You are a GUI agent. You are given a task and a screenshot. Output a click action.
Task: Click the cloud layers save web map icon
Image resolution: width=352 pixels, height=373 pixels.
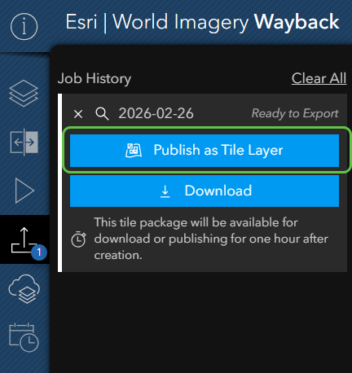(24, 289)
